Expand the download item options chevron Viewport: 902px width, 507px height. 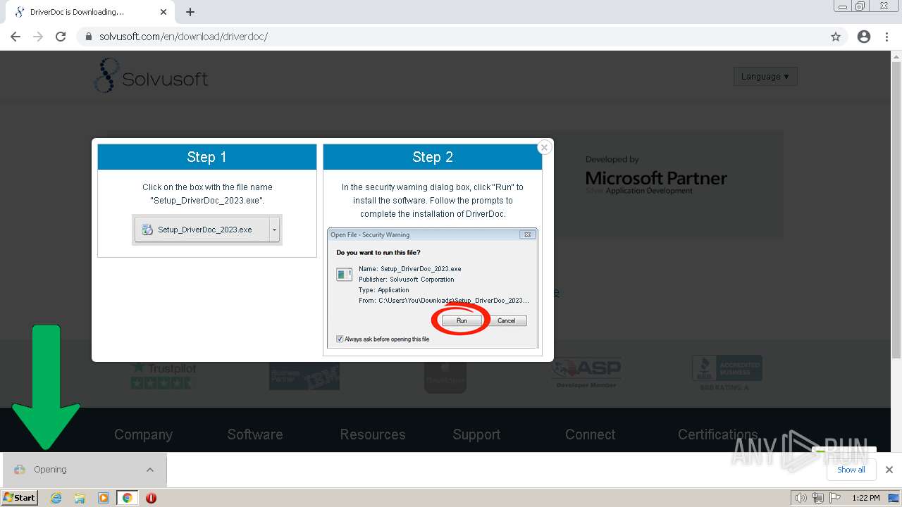(x=150, y=470)
